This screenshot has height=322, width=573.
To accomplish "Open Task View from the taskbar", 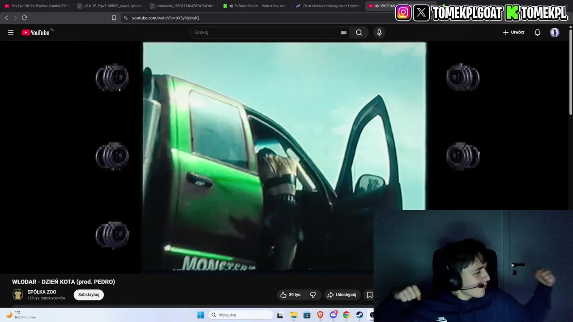I will (280, 315).
